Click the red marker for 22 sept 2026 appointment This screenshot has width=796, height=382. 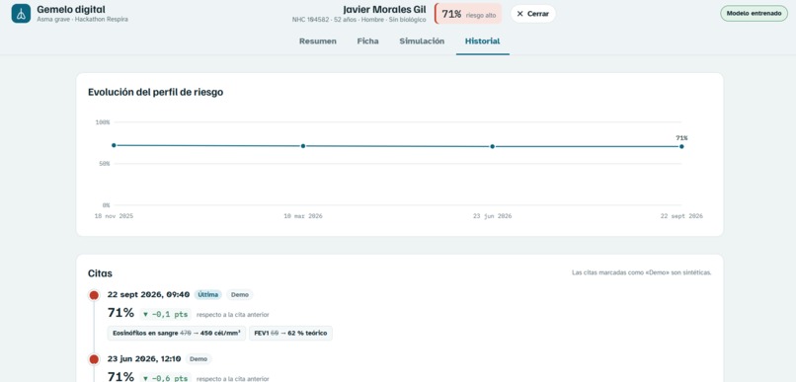(94, 295)
